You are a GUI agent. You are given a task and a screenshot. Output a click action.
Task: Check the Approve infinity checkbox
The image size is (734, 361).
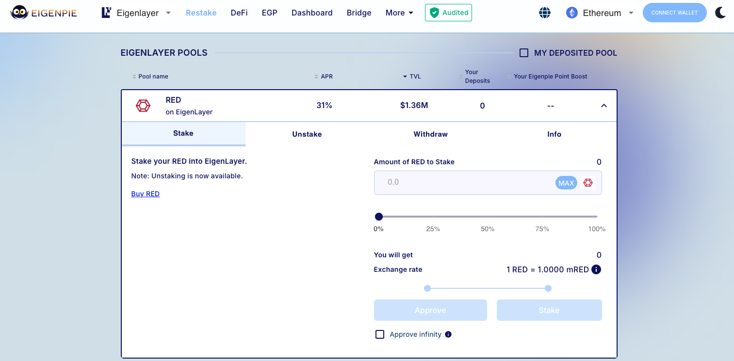click(380, 334)
